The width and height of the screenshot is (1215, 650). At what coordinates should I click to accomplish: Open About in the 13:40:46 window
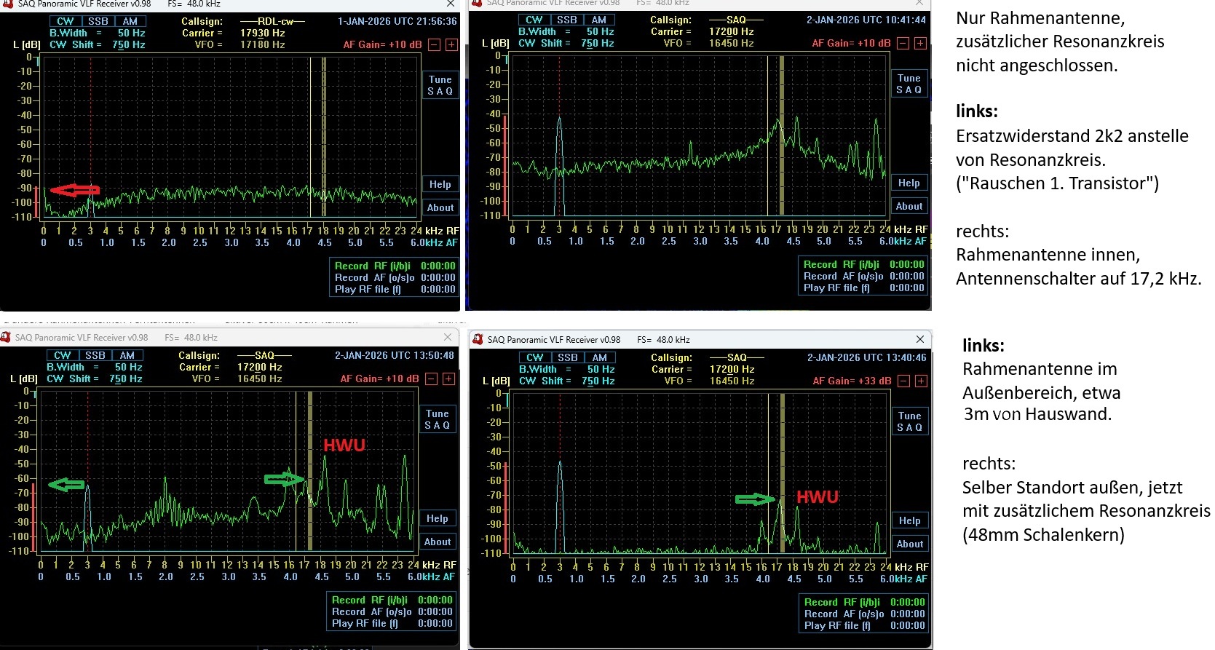pyautogui.click(x=910, y=544)
